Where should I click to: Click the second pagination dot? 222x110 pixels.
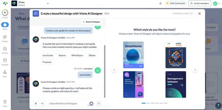[x=148, y=103]
